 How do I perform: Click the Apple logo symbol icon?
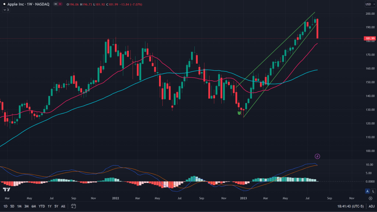(4, 4)
